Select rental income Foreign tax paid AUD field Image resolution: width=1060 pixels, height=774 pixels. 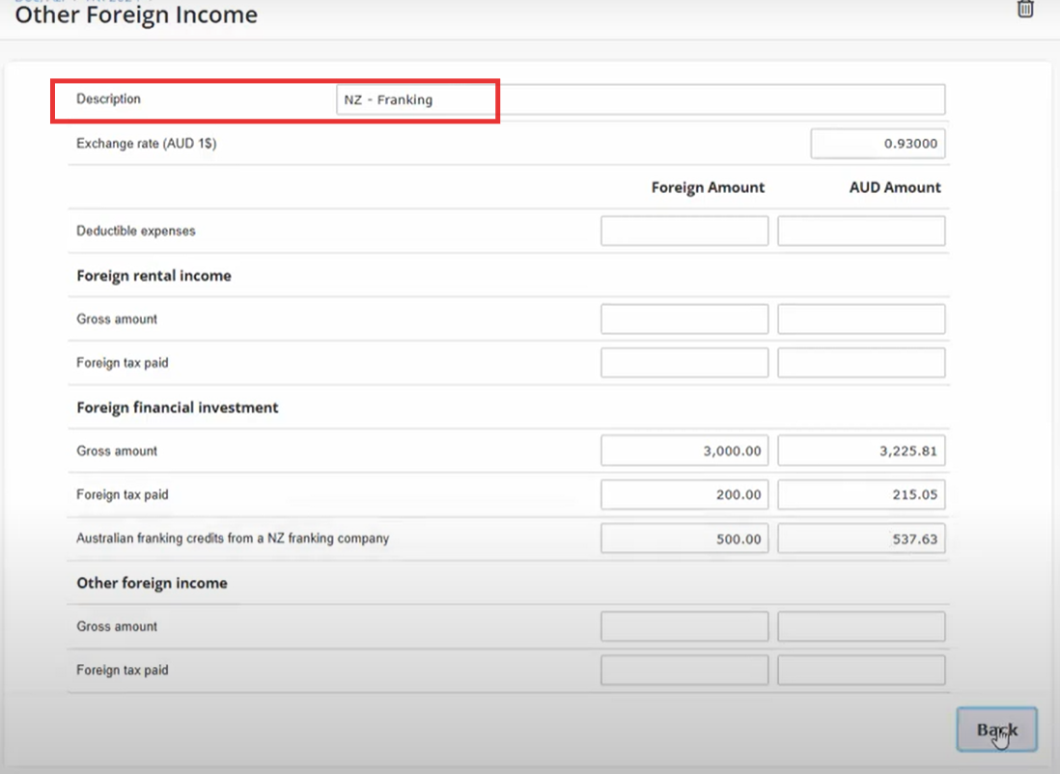click(x=861, y=363)
